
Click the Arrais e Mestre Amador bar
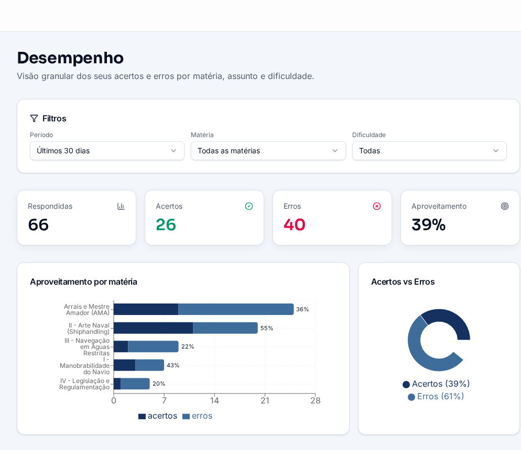coord(204,309)
